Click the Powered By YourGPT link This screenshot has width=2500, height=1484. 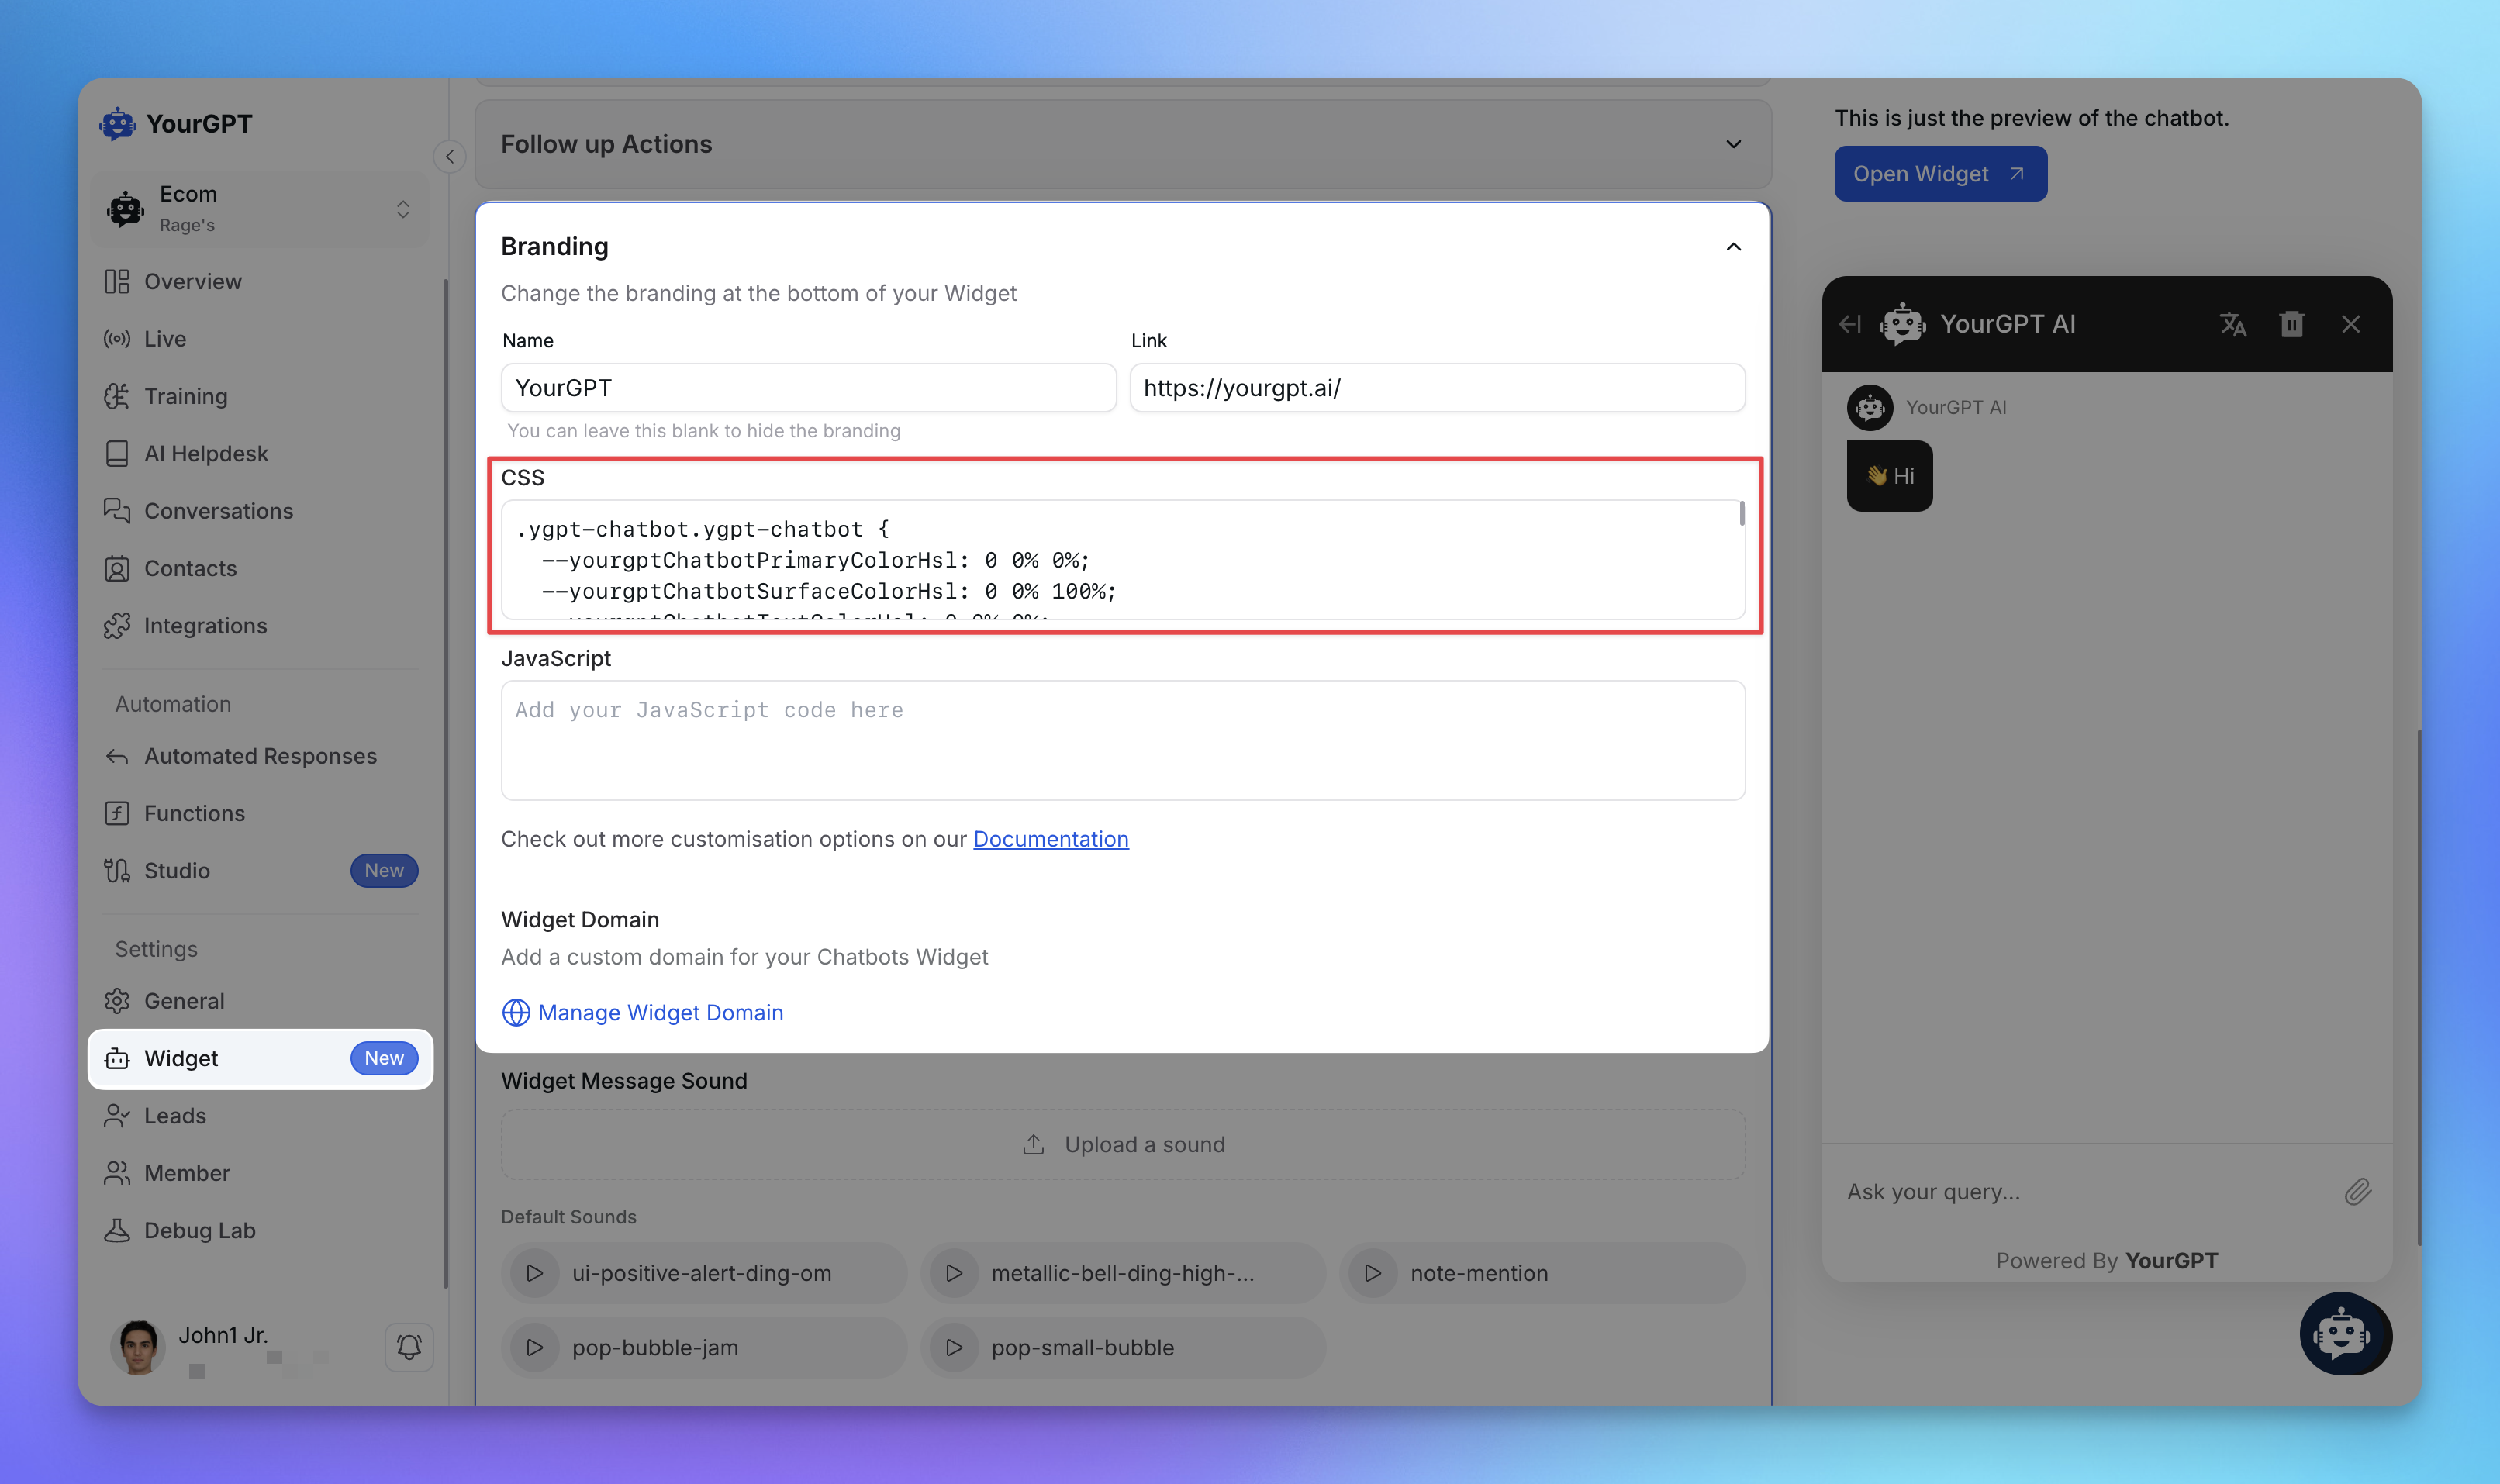point(2106,1261)
